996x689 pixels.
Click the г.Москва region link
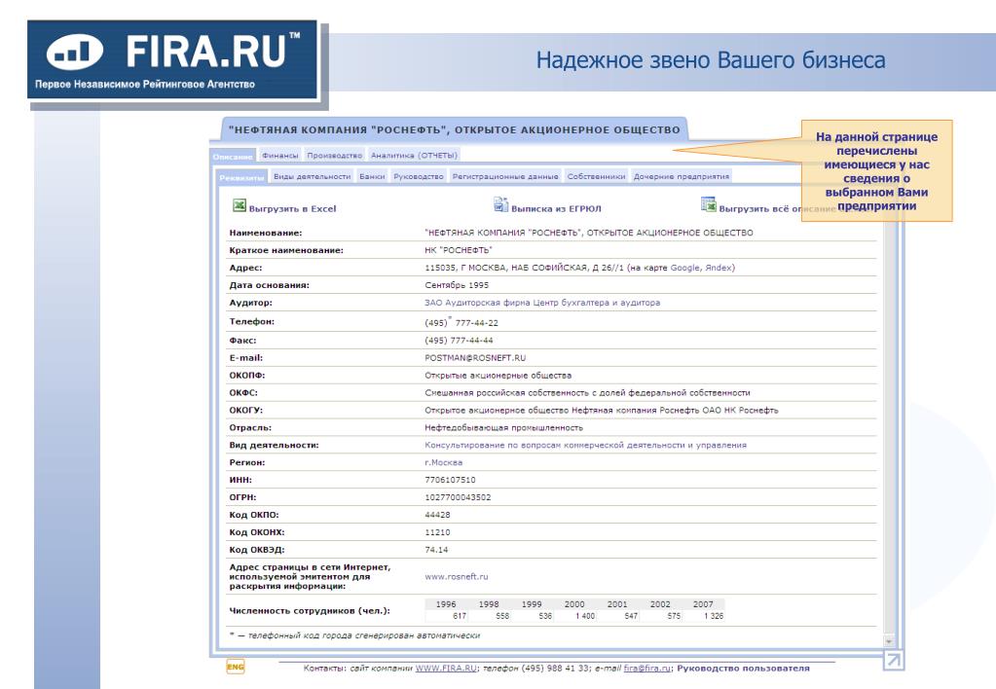[x=443, y=463]
